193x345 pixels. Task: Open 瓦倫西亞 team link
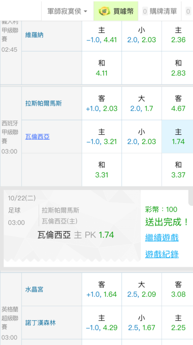pos(37,137)
